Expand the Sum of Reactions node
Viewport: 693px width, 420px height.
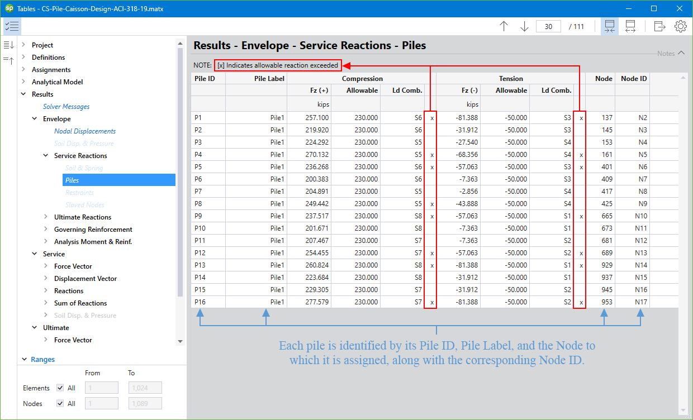point(46,303)
